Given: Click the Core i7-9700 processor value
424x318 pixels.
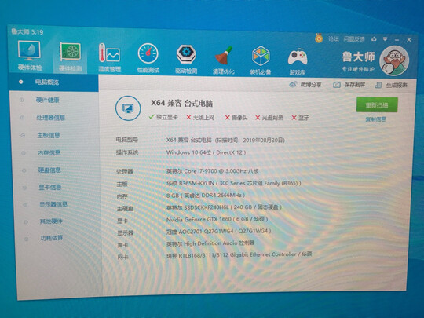Looking at the screenshot, I should tap(213, 171).
